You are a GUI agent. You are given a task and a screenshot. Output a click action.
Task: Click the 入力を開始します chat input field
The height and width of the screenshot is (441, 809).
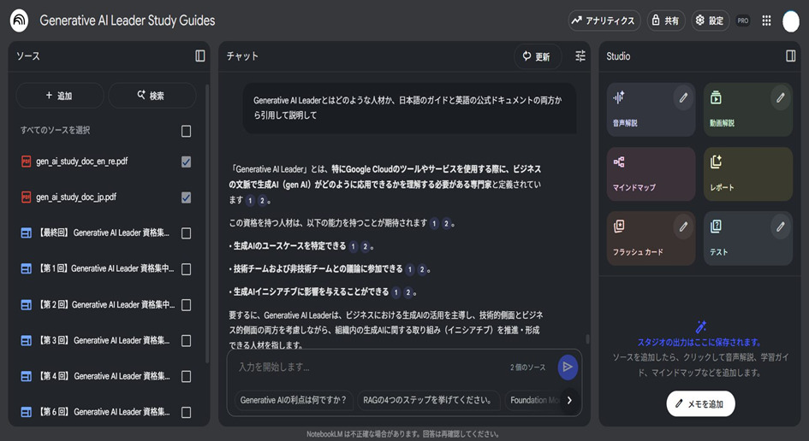(368, 367)
